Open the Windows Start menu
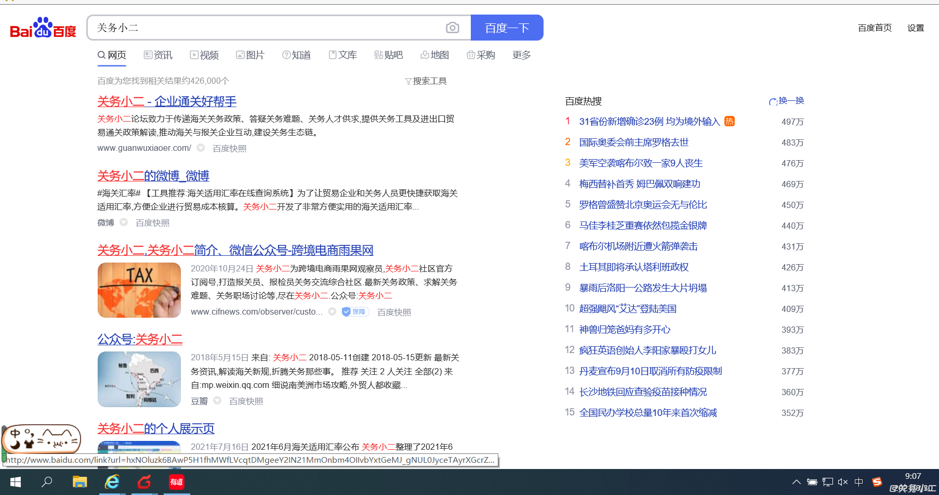The image size is (939, 495). tap(16, 482)
